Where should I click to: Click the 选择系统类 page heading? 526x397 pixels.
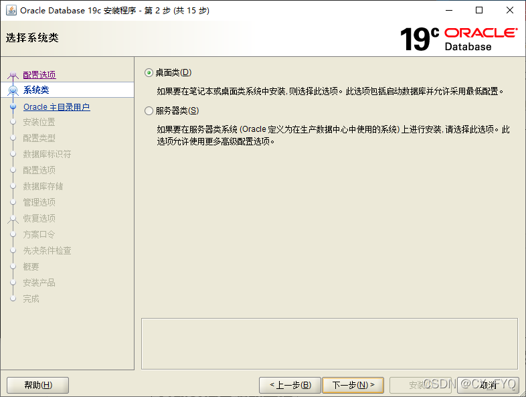click(32, 37)
